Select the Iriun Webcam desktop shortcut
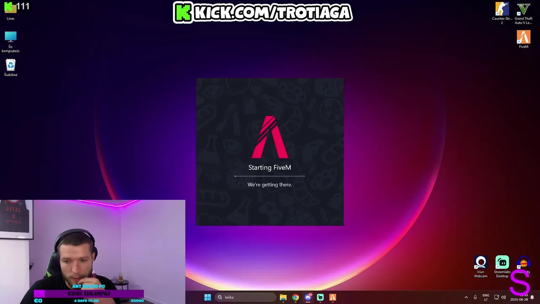Image resolution: width=540 pixels, height=304 pixels. pyautogui.click(x=481, y=267)
